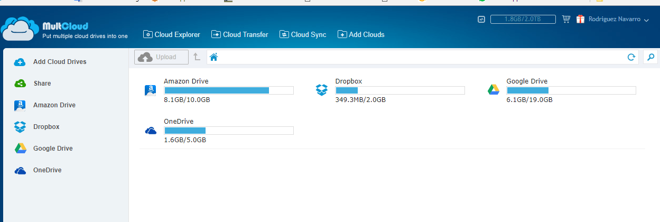Screen dimensions: 660x222
Task: Click the sidebar Amazon Drive icon
Action: [x=20, y=105]
